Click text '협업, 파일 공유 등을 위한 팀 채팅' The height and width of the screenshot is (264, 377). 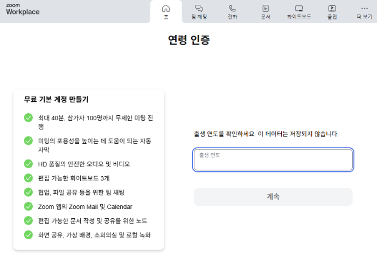pos(81,192)
